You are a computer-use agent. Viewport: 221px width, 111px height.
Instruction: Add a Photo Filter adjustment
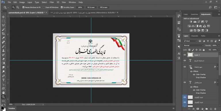pos(201,26)
